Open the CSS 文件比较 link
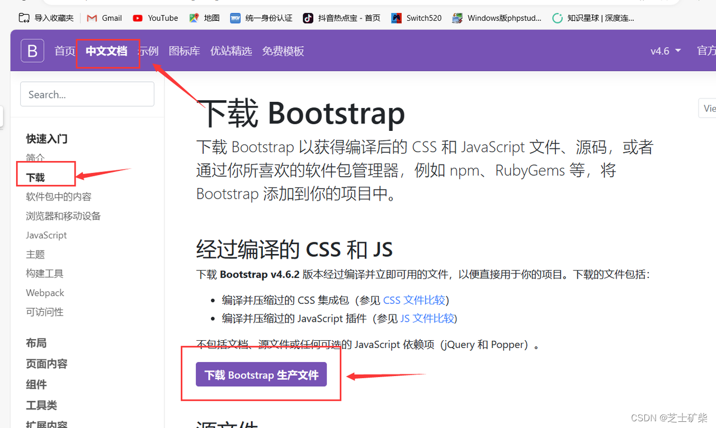716x428 pixels. 414,300
